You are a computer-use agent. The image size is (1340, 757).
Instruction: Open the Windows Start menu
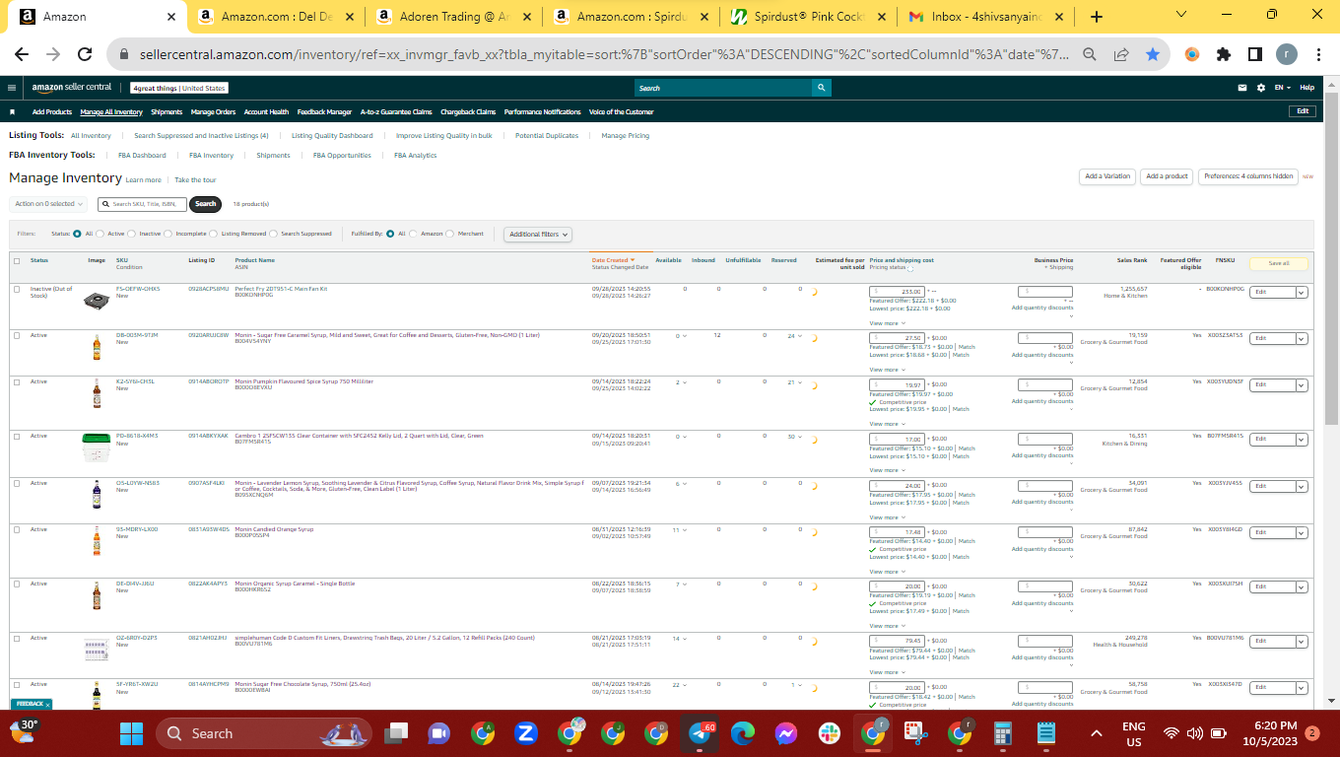pos(131,733)
